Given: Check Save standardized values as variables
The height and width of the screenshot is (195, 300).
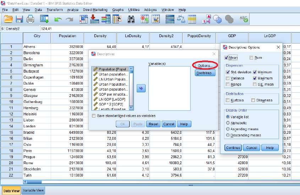Looking at the screenshot, I should [x=94, y=116].
